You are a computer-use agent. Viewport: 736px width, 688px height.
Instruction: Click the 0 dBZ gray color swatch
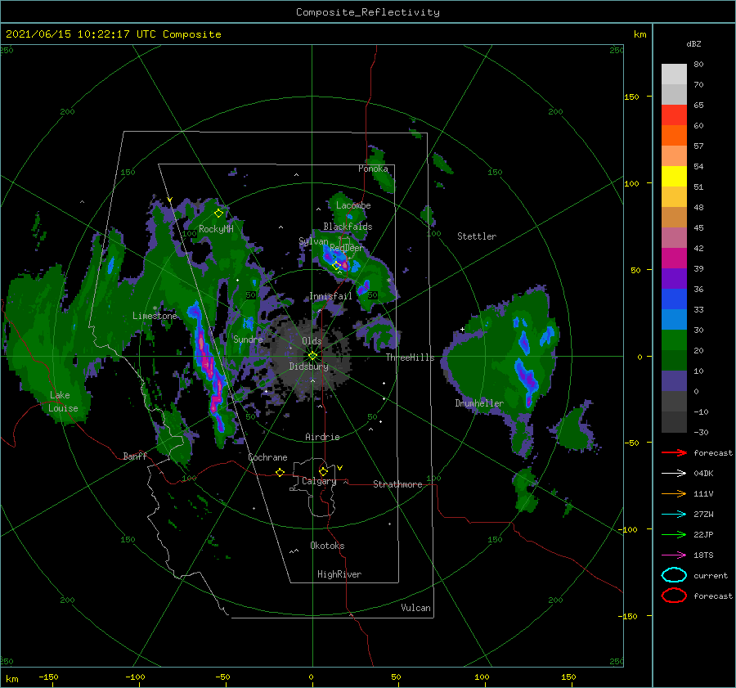coord(674,401)
